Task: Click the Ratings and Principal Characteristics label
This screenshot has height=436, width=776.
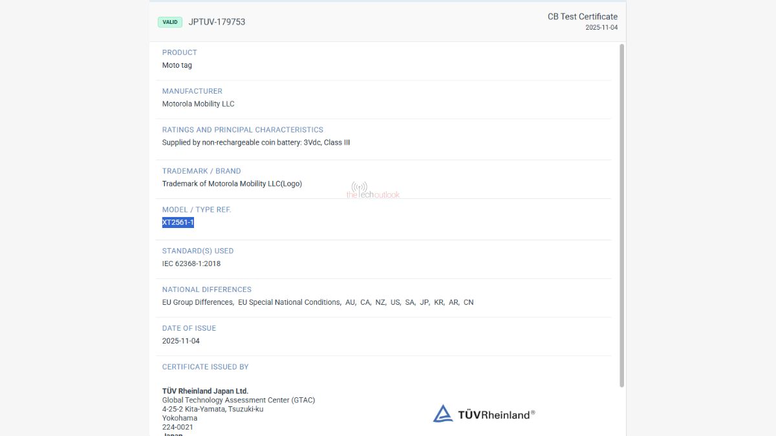Action: [x=242, y=130]
